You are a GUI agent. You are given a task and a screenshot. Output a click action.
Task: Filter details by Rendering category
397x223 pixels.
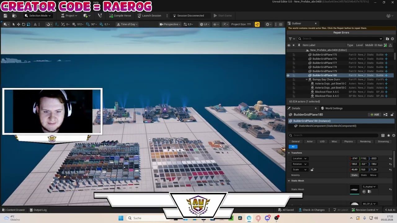[365, 142]
